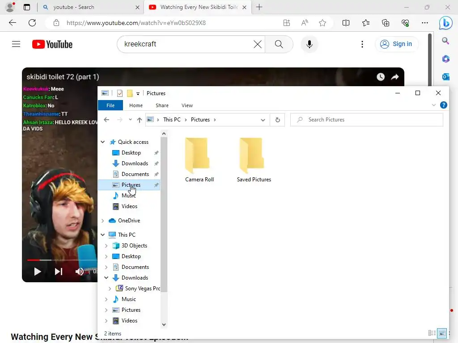458x343 pixels.
Task: Collapse the Quick access tree
Action: tap(103, 142)
